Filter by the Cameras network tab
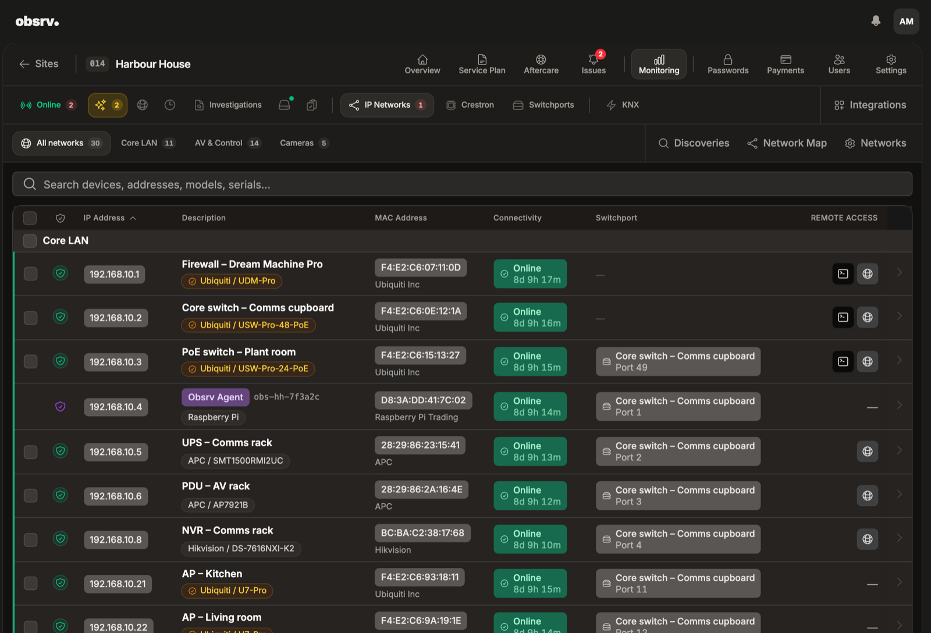 click(x=304, y=143)
